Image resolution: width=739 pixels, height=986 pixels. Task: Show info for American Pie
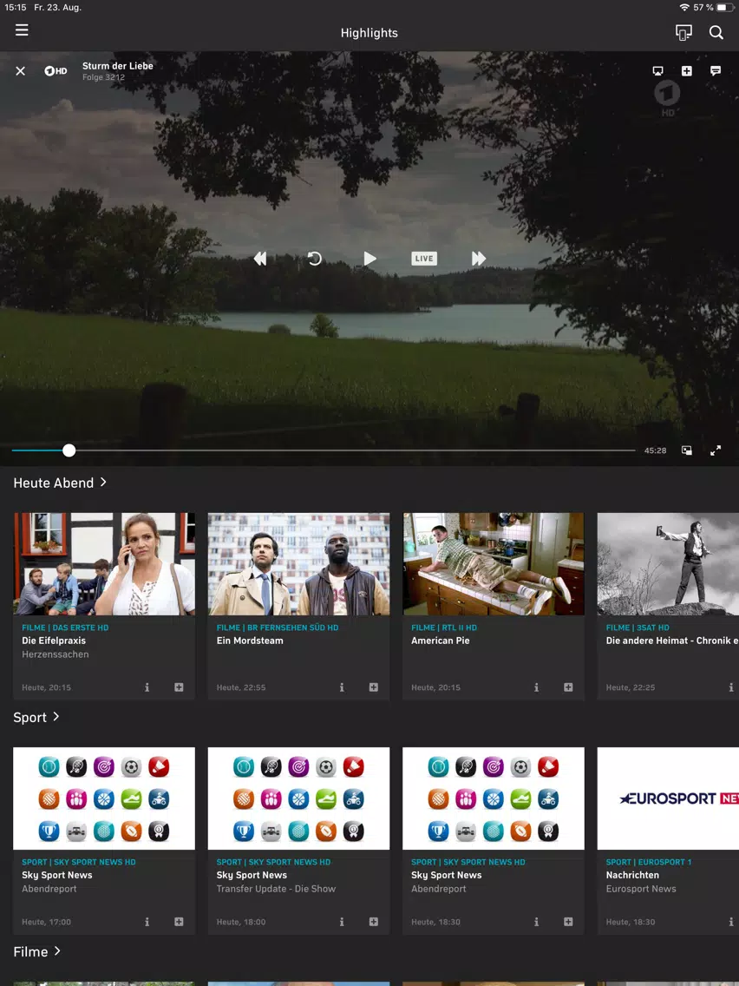tap(536, 687)
